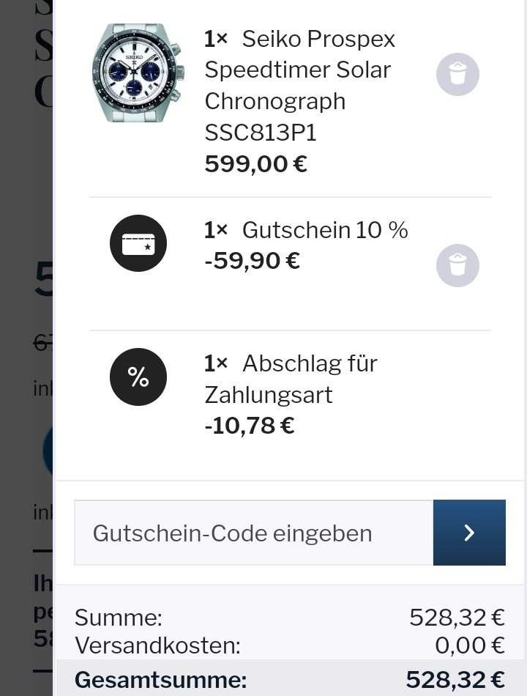Click the Seiko watch product thumbnail
Viewport: 527px width, 696px height.
pyautogui.click(x=138, y=73)
